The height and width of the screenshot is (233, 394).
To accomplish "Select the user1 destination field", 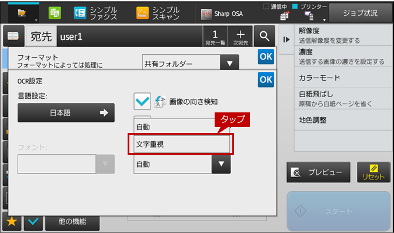I will pyautogui.click(x=129, y=36).
